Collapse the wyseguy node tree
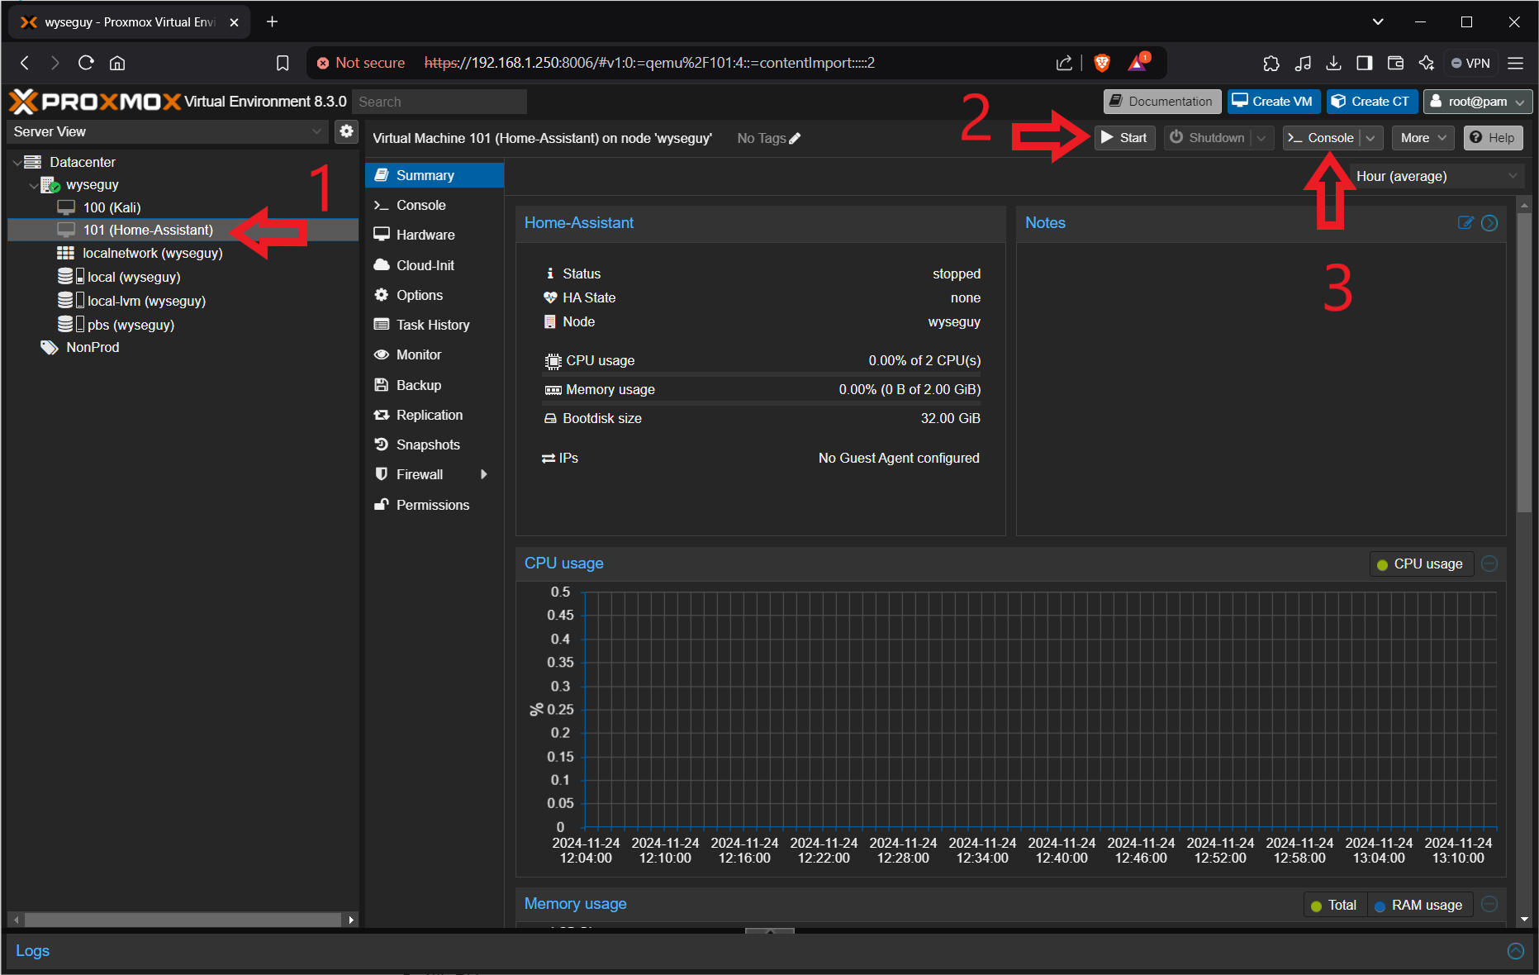Screen dimensions: 1539x975 34,186
